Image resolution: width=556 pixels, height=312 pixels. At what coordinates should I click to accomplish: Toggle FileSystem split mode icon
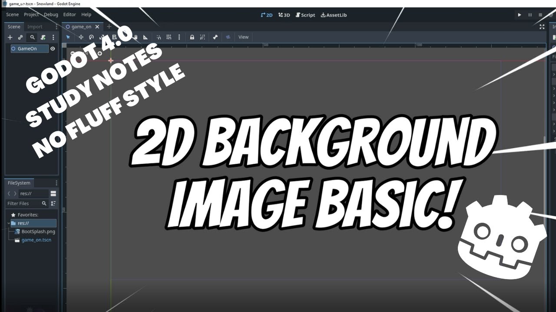[53, 194]
